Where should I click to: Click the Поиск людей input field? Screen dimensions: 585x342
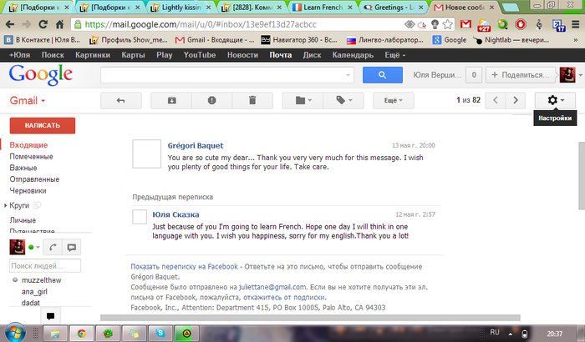pyautogui.click(x=45, y=265)
